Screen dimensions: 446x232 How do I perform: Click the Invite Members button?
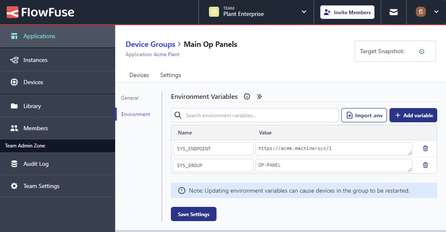(347, 12)
